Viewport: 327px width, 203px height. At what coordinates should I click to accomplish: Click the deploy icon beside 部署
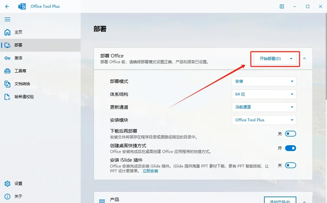(x=7, y=45)
